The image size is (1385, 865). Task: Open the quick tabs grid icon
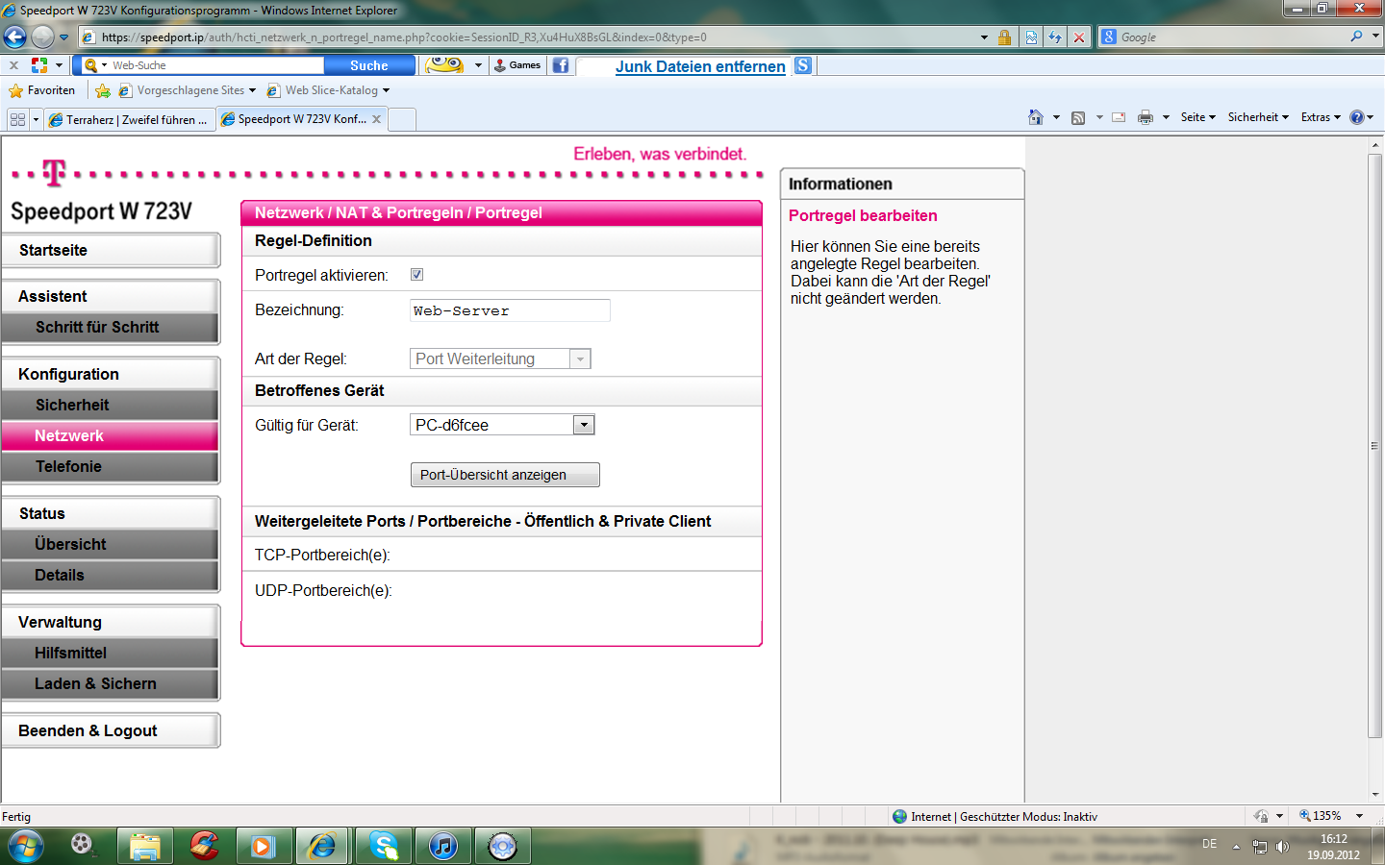pos(17,119)
